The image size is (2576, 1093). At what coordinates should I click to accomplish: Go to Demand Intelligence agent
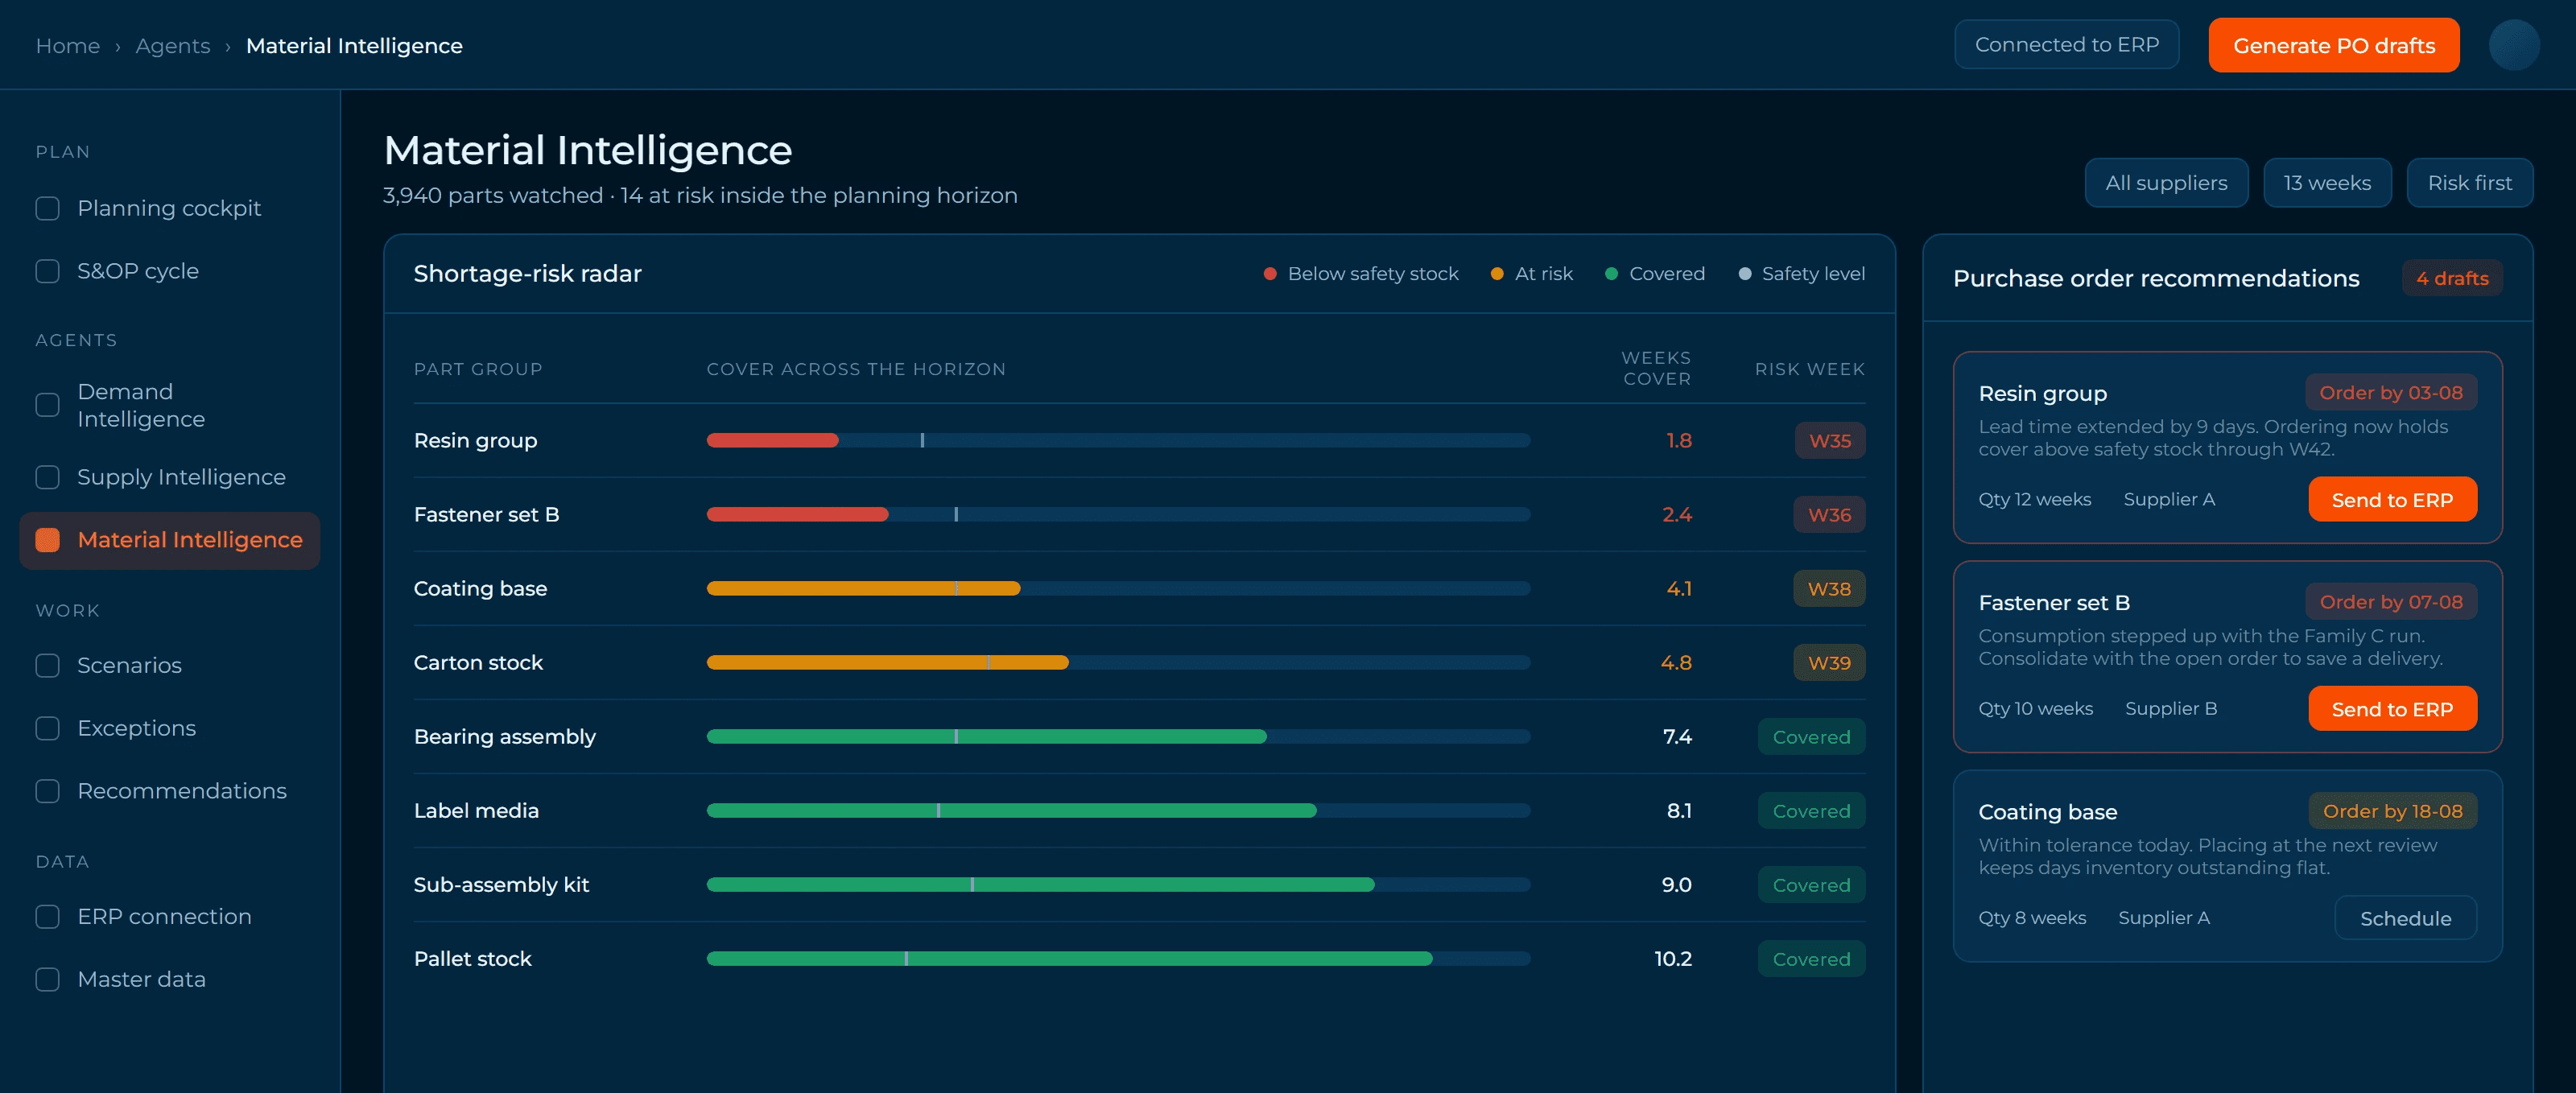point(169,405)
